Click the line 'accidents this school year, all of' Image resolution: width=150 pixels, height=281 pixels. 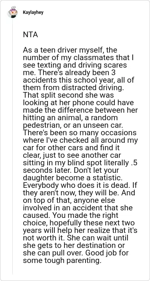[x=78, y=80]
